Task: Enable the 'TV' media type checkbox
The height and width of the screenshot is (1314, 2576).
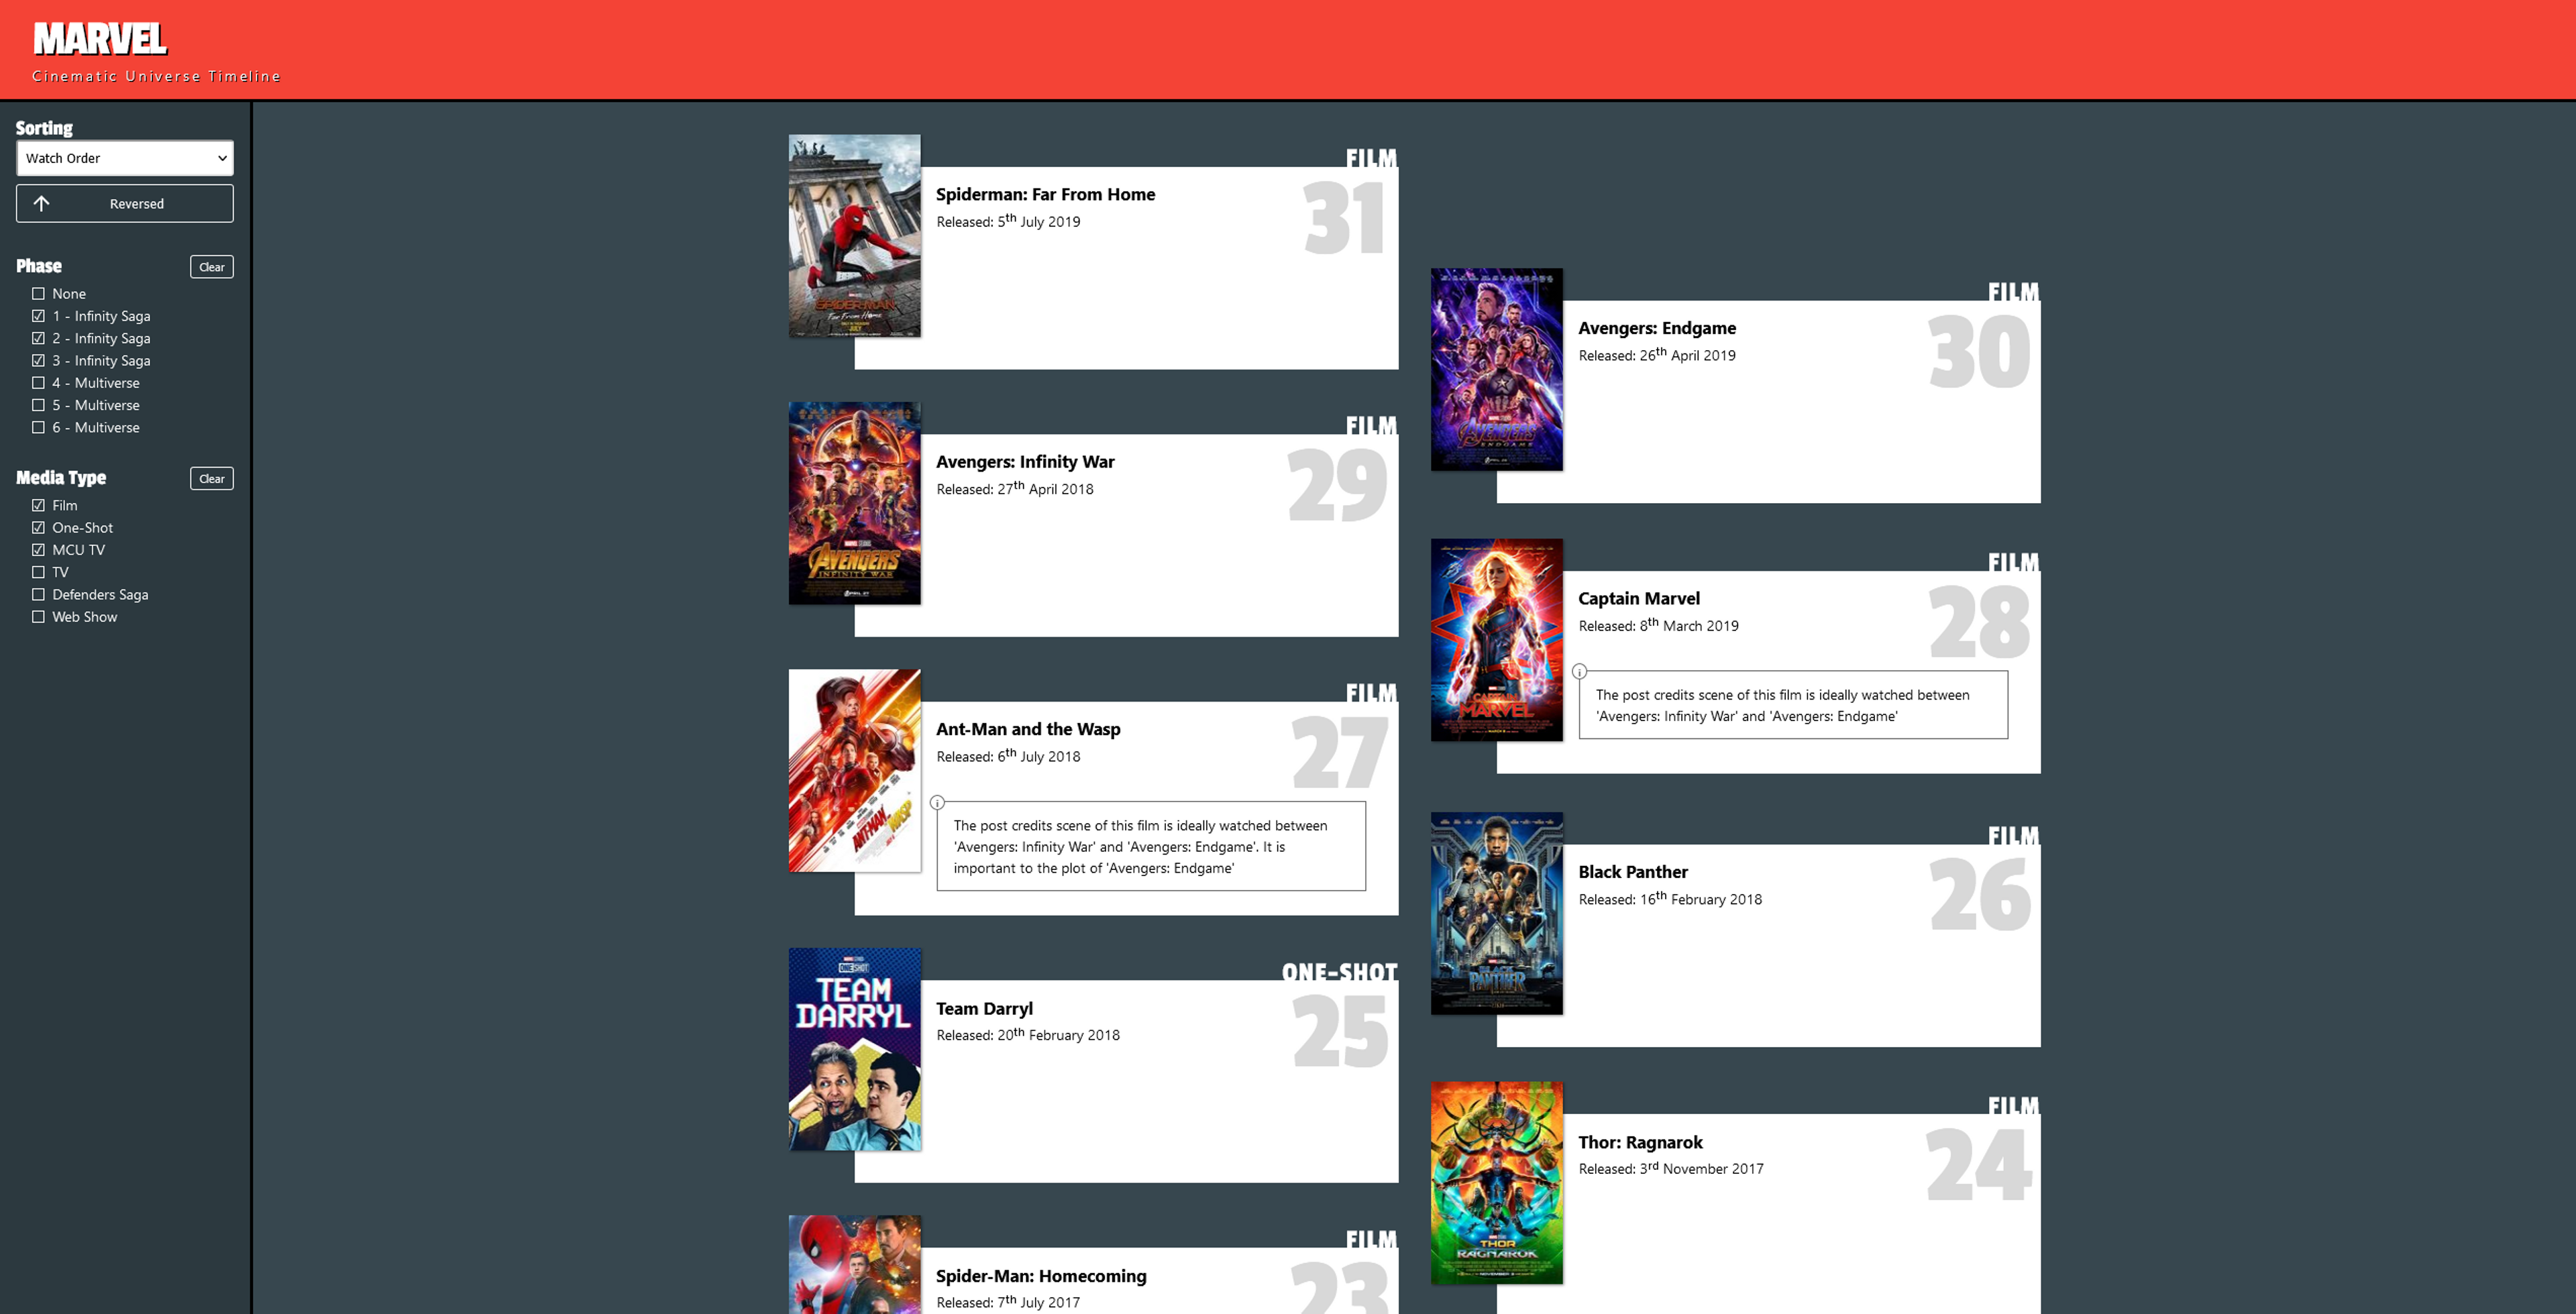Action: (38, 571)
